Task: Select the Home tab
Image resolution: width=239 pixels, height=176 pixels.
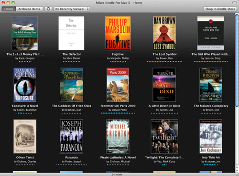Action: (9, 9)
